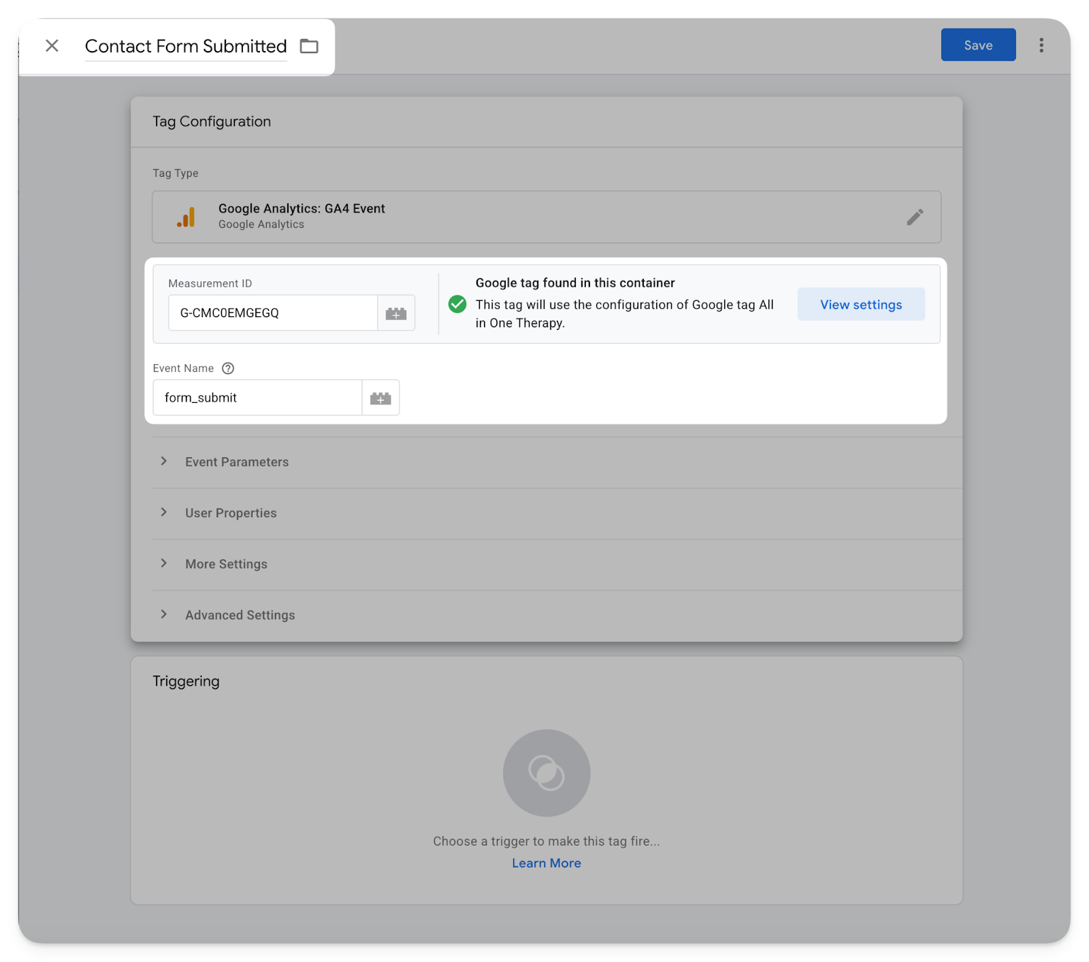Click the circular trigger placeholder icon

(x=546, y=773)
